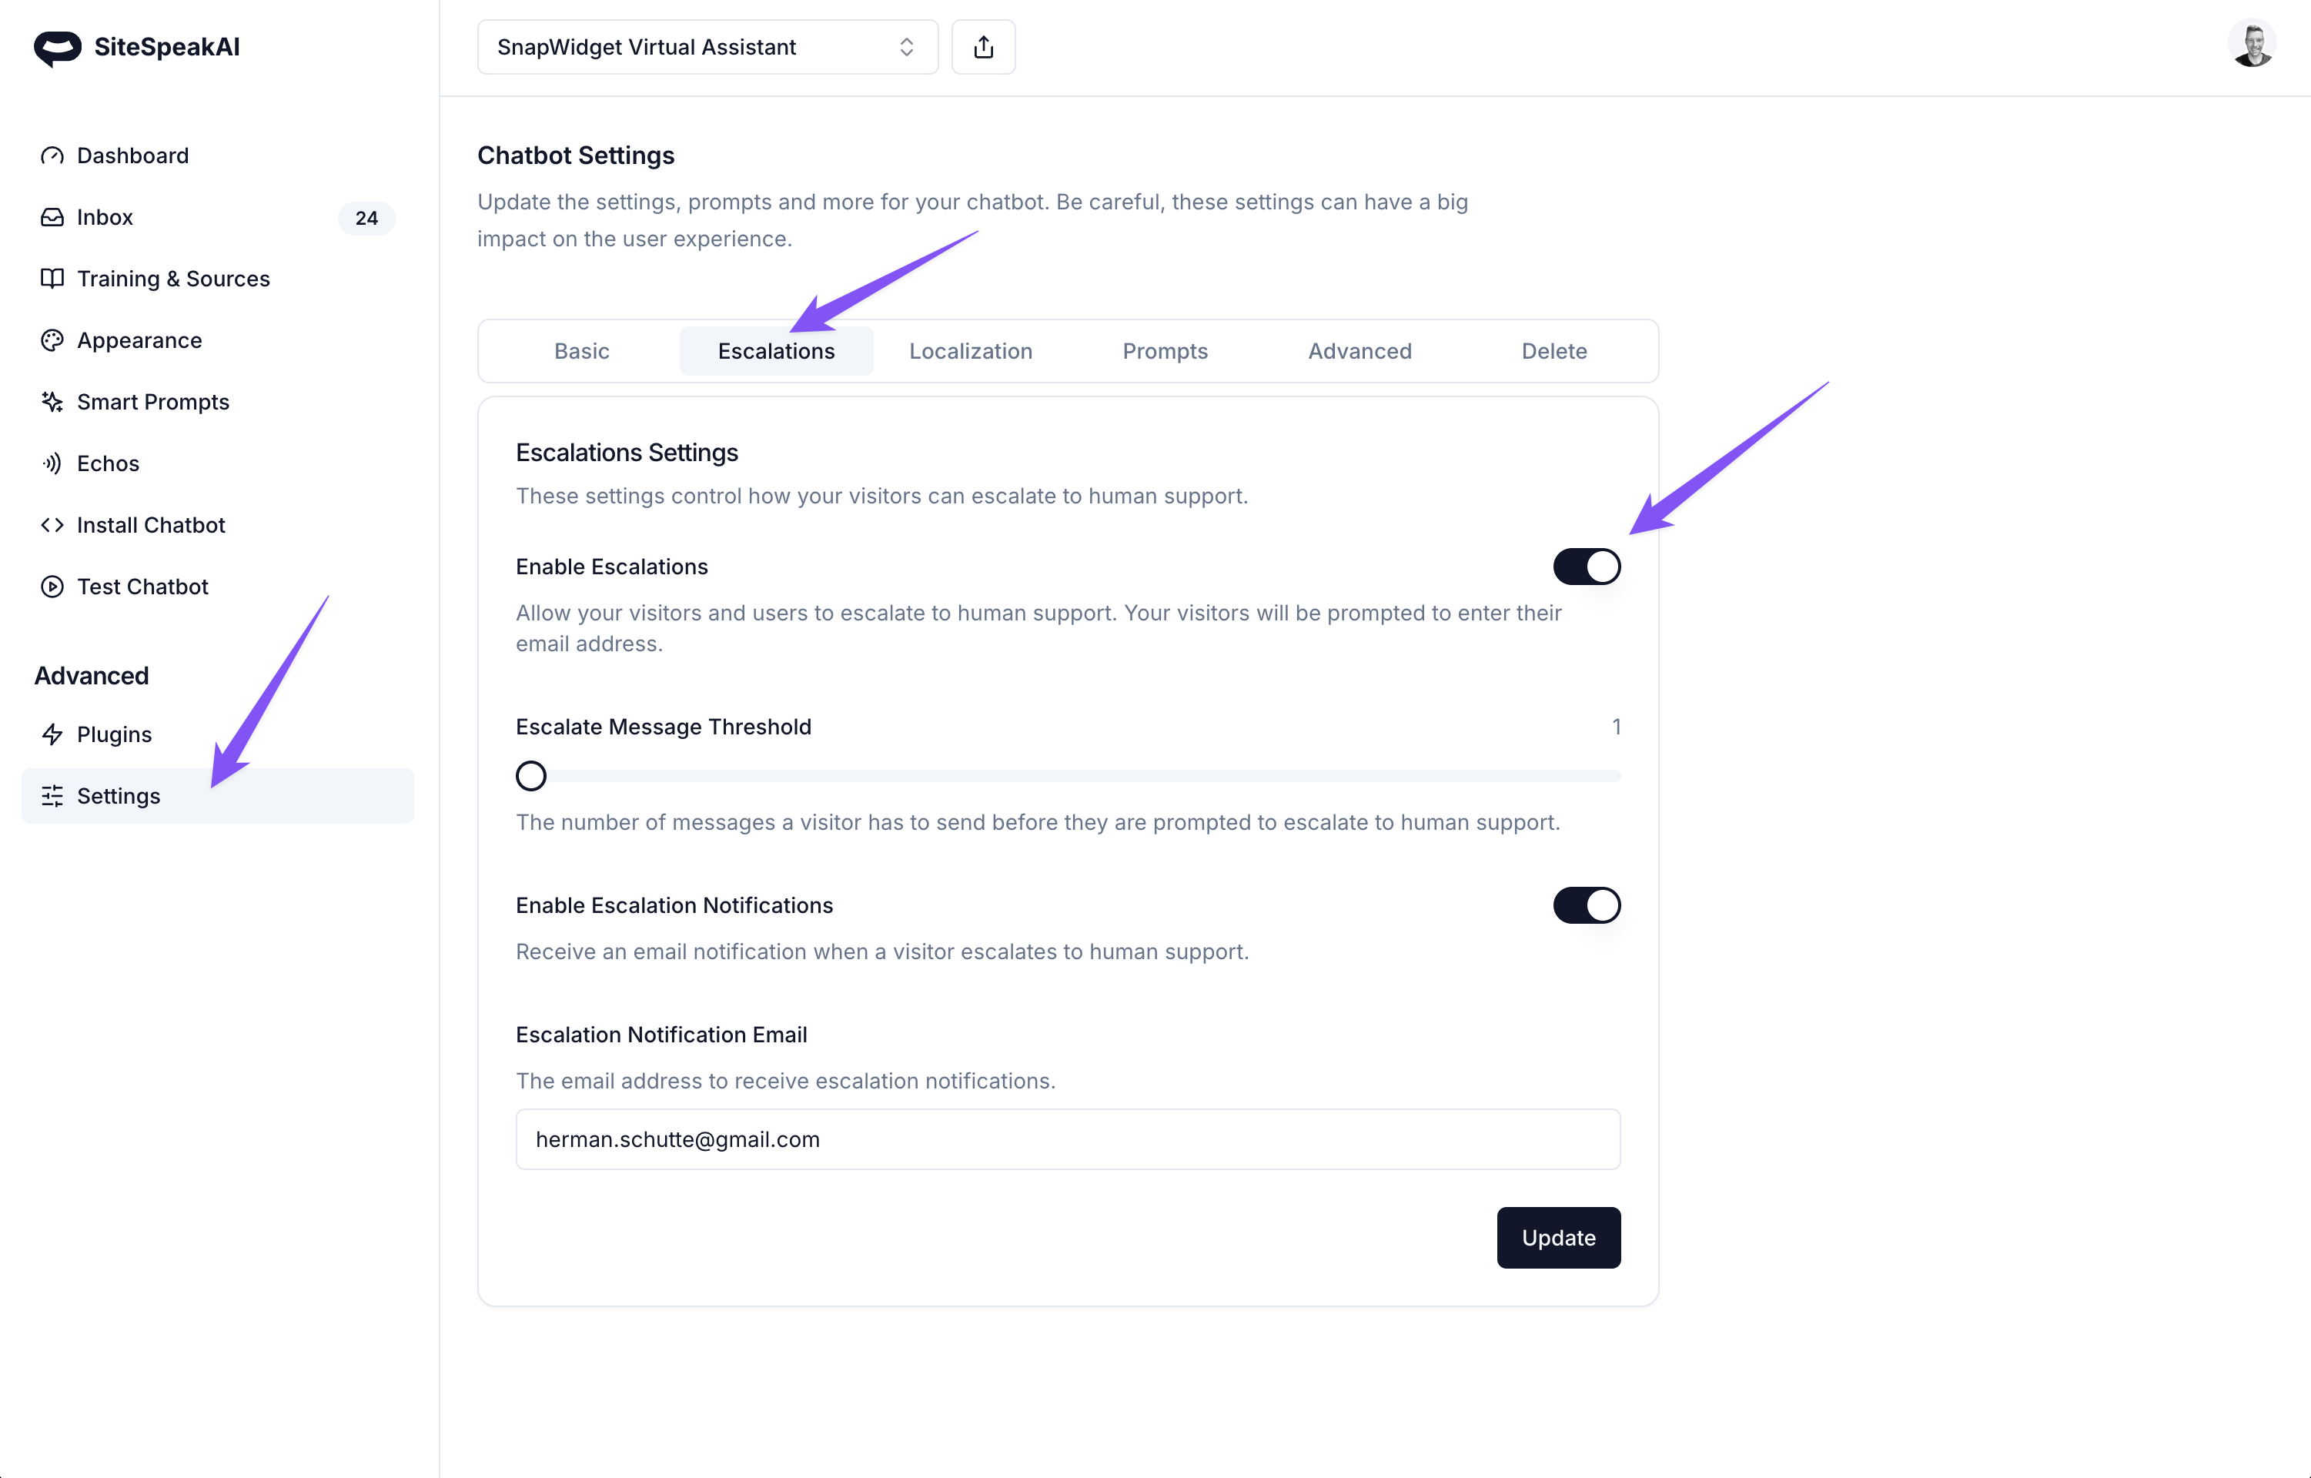Click the Training & Sources book icon

pos(52,279)
